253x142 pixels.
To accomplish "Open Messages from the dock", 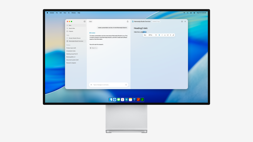I will 119,100.
